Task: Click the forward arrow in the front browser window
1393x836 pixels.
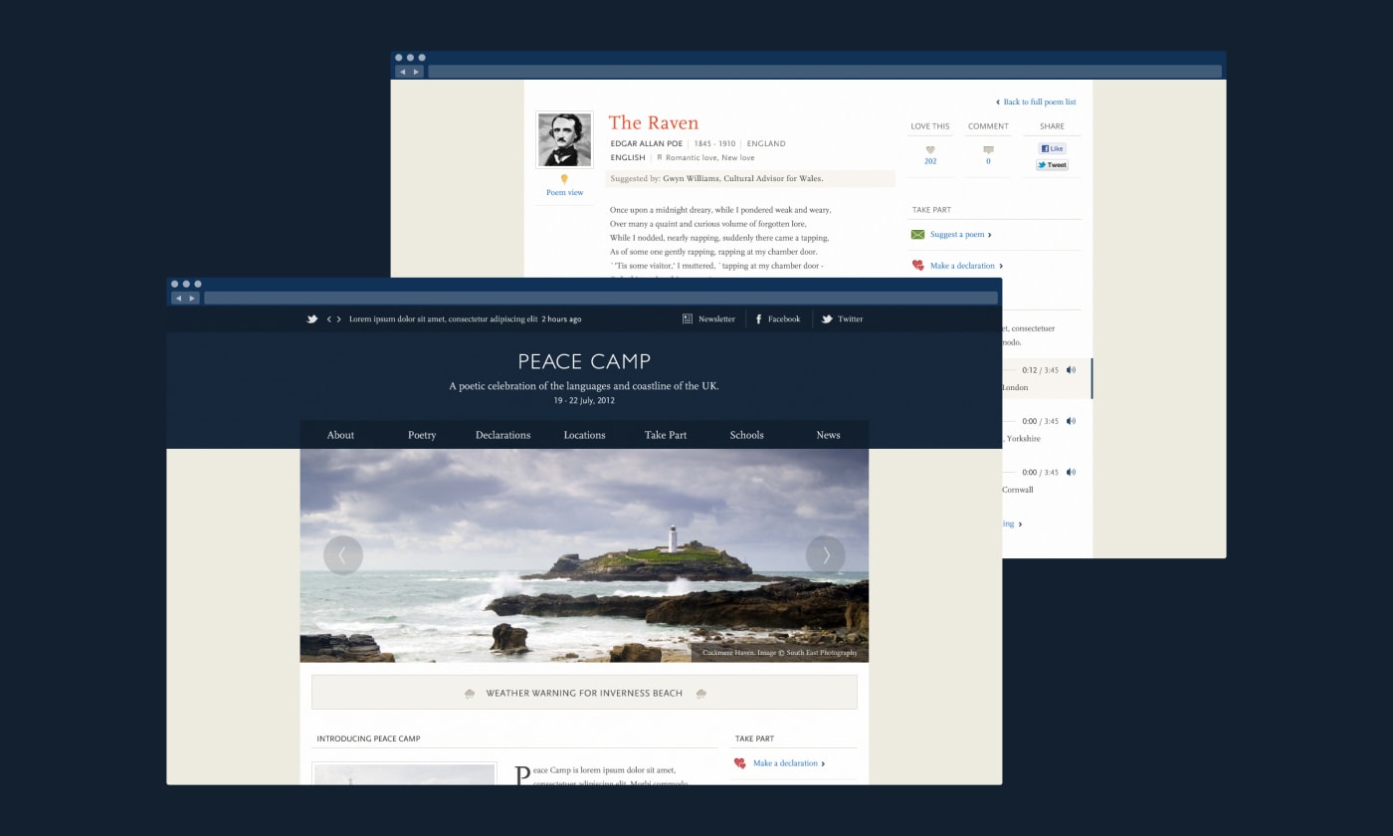Action: (193, 298)
